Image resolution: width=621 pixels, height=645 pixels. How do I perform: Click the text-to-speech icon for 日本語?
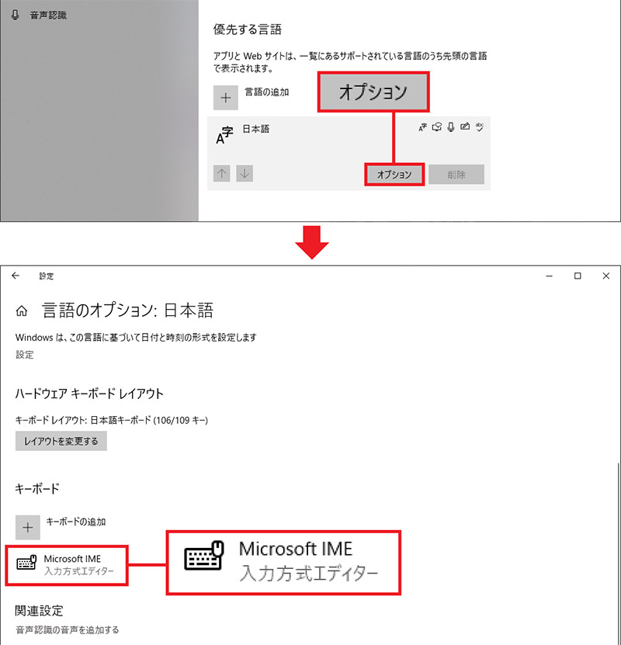(x=438, y=127)
